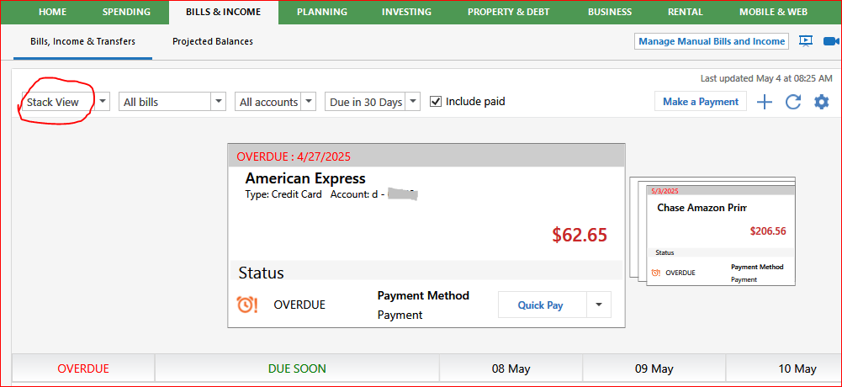
Task: Click Manage Manual Bills and Income
Action: pos(712,41)
